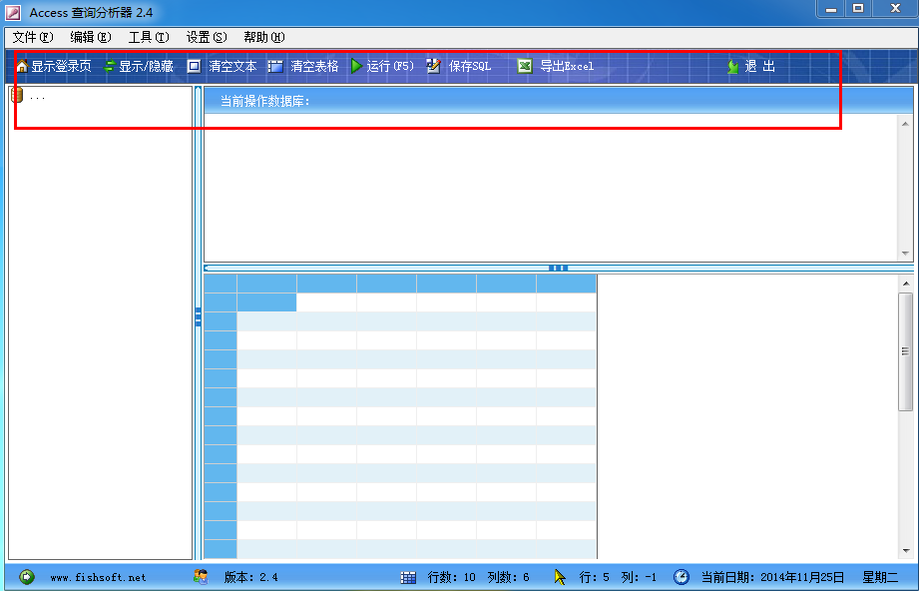Open the 文件(F) menu
The image size is (919, 591).
(33, 38)
